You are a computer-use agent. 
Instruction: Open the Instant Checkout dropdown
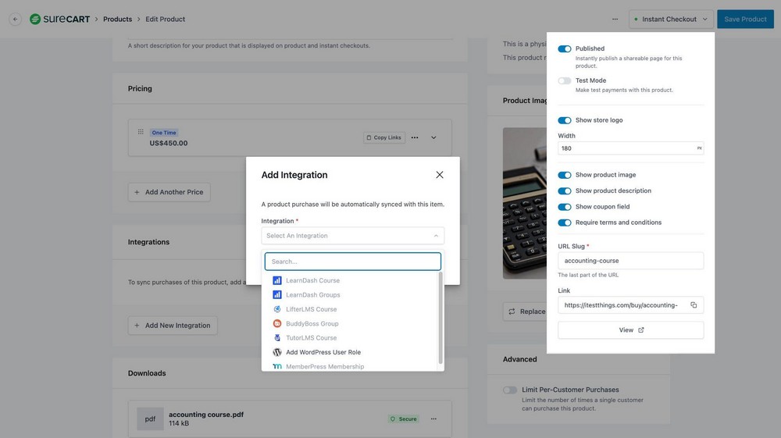pos(671,19)
